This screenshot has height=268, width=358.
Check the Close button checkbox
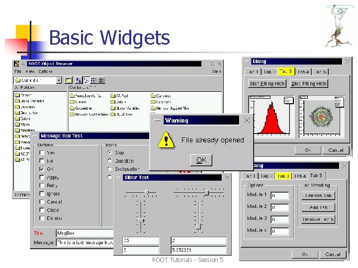(42, 210)
